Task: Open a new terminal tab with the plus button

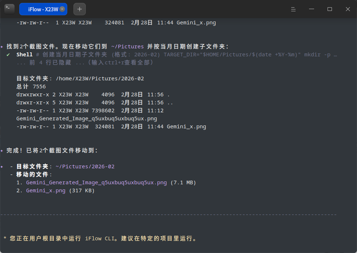Action: pos(80,9)
